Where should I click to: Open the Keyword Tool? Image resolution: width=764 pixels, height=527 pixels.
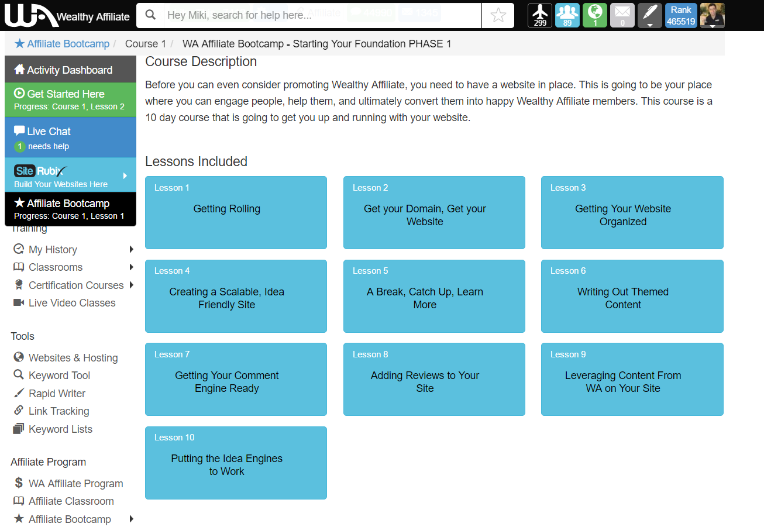tap(60, 376)
